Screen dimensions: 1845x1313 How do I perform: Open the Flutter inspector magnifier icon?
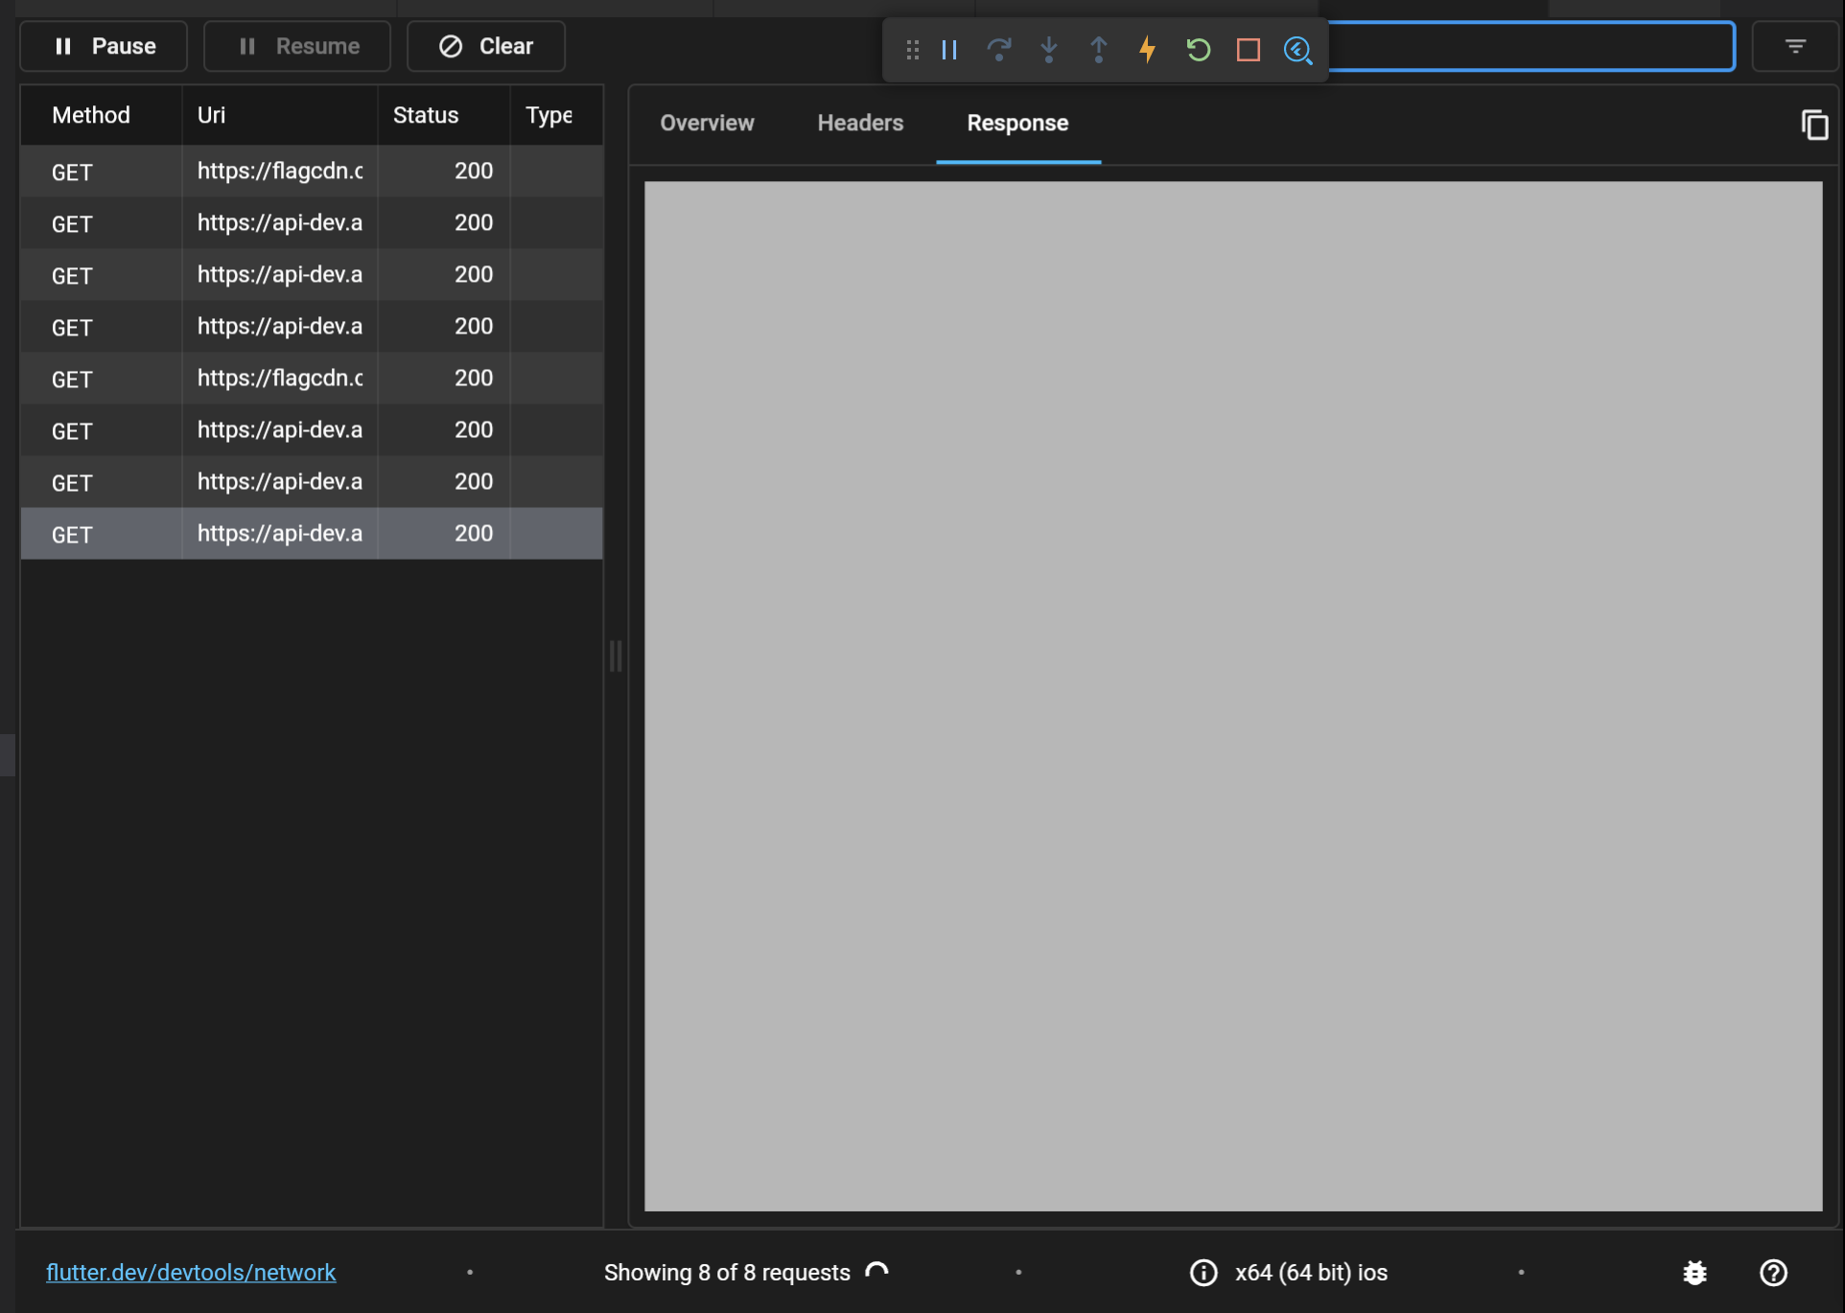tap(1298, 50)
